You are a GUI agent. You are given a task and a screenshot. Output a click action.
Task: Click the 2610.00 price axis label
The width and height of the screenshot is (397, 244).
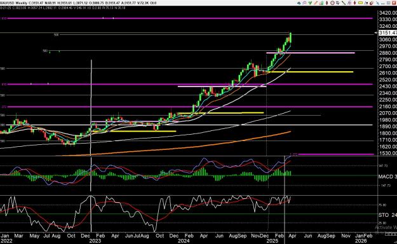click(x=387, y=73)
